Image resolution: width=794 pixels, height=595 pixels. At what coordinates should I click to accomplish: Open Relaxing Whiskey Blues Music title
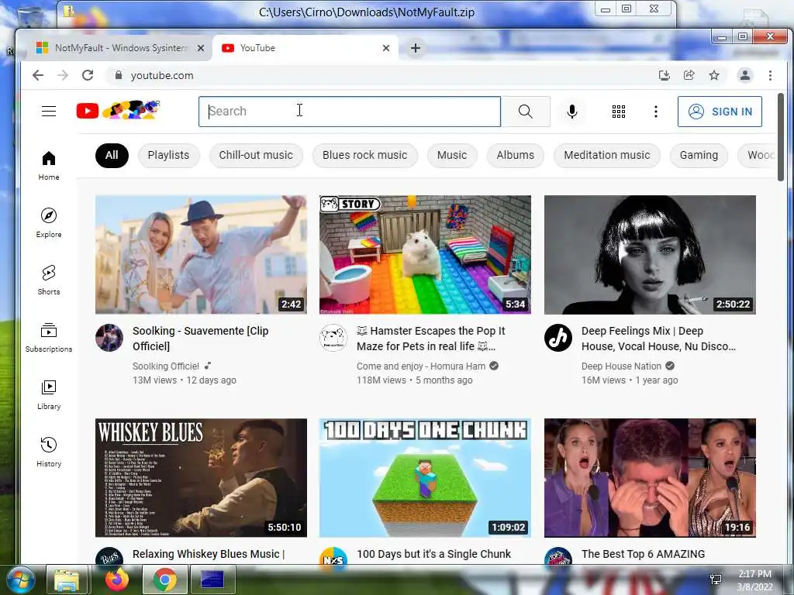click(209, 554)
